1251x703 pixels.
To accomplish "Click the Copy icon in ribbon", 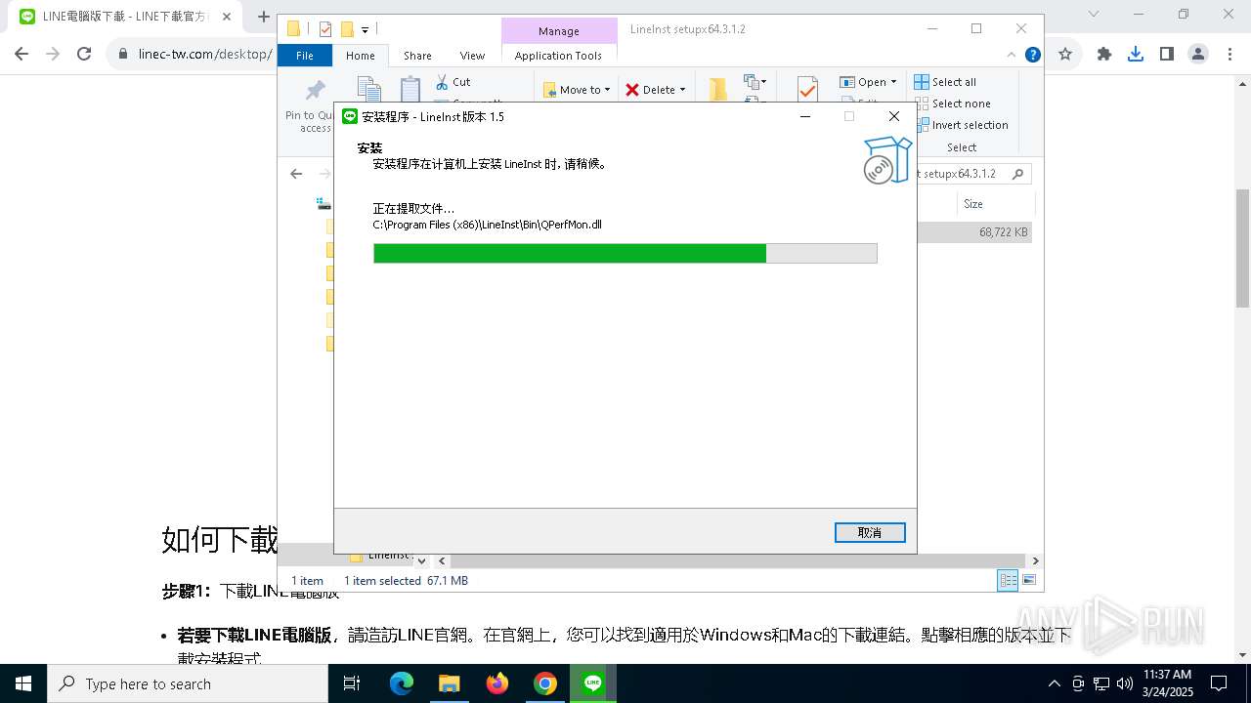I will [x=368, y=89].
